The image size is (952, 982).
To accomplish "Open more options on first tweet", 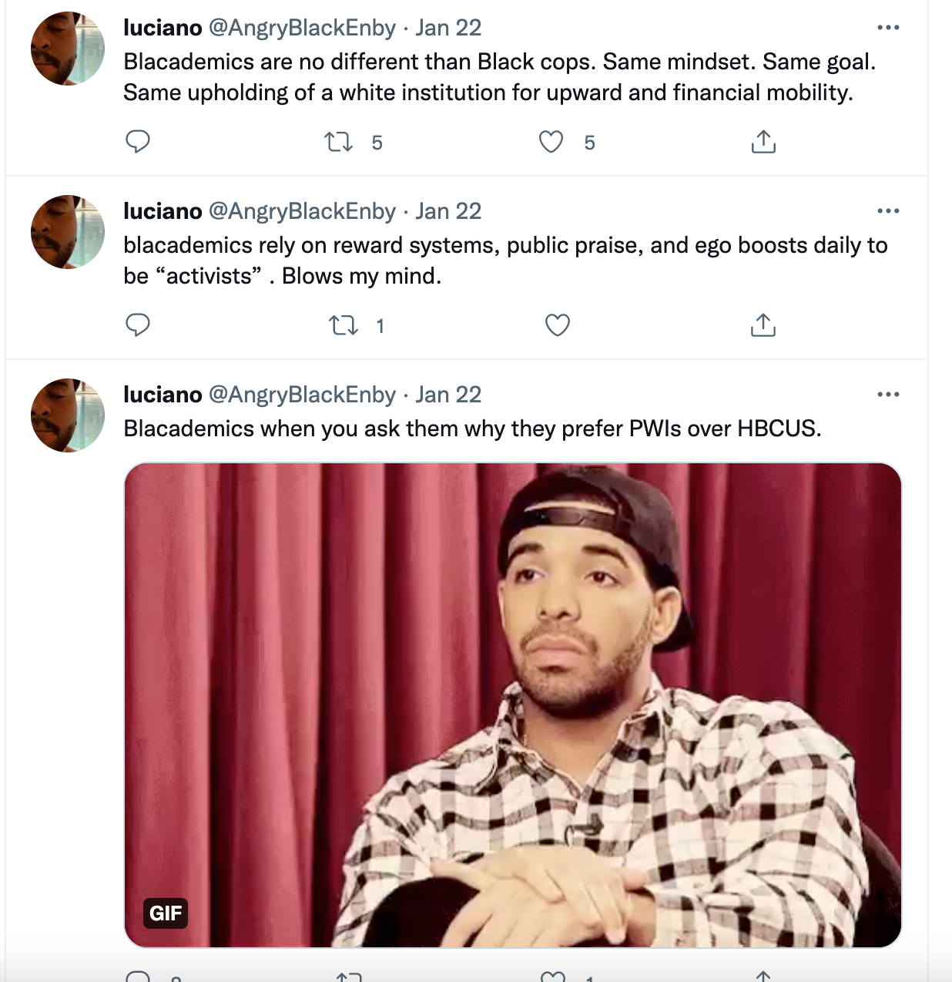I will click(x=888, y=28).
